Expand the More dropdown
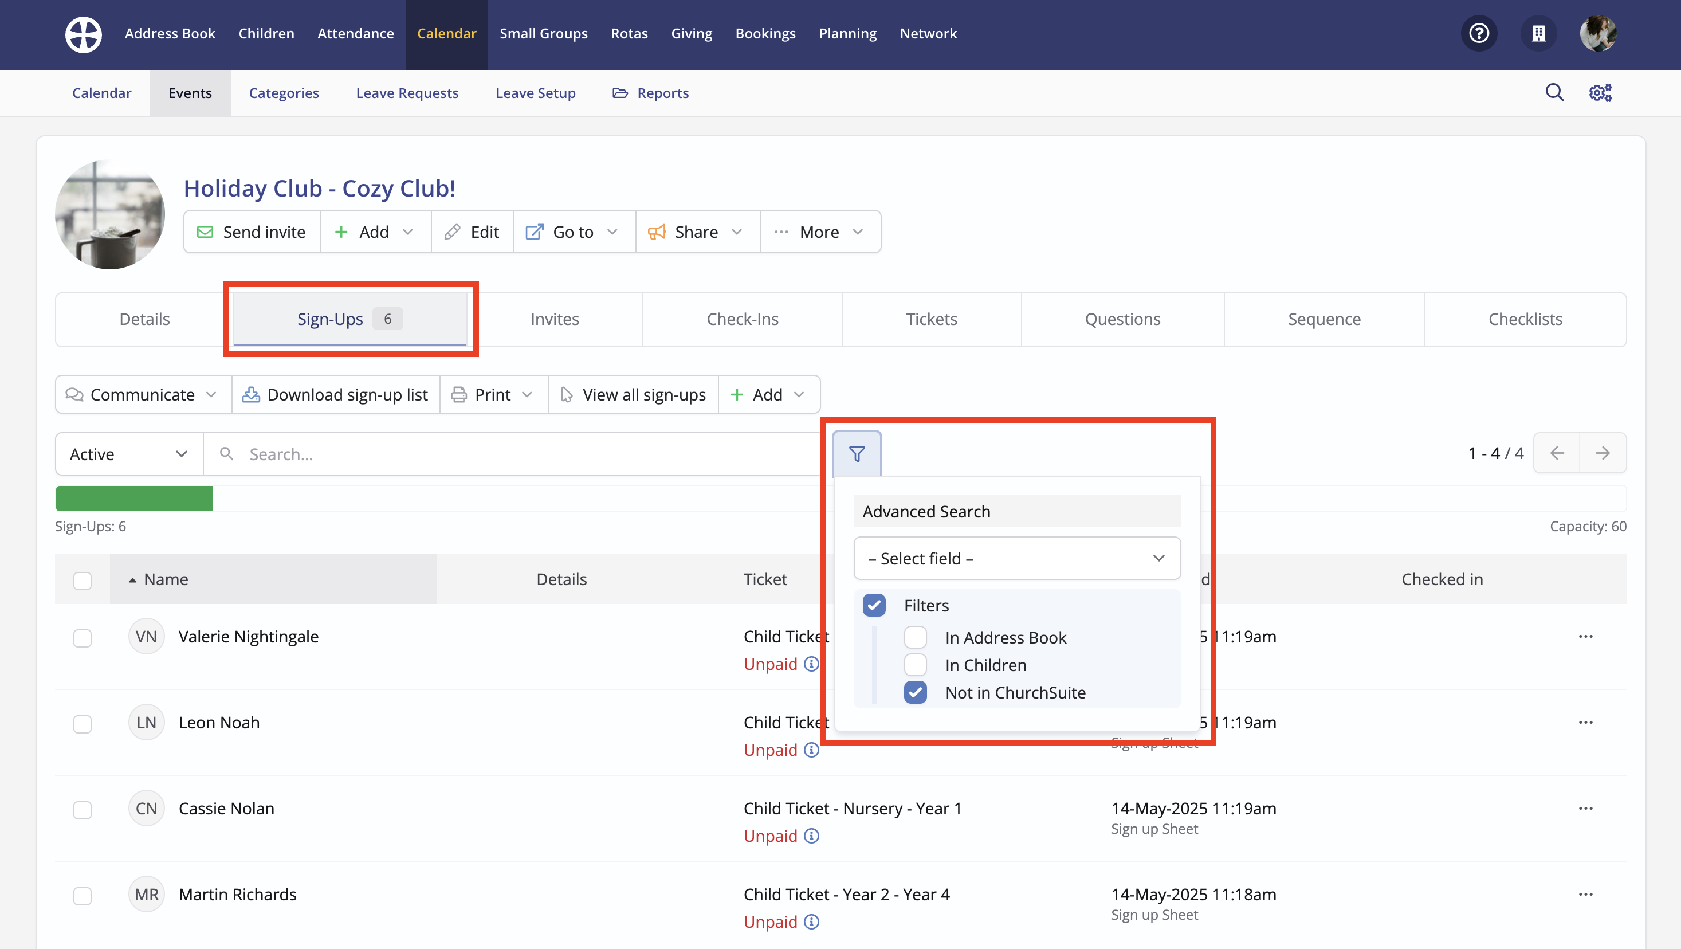The width and height of the screenshot is (1681, 949). point(820,232)
